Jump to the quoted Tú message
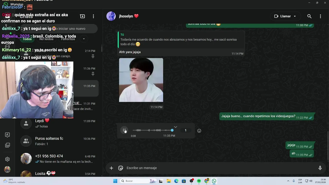 181,40
